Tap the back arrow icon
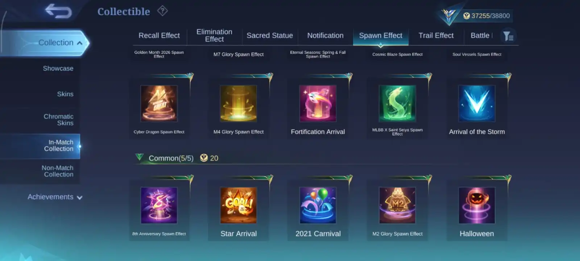 [x=58, y=11]
